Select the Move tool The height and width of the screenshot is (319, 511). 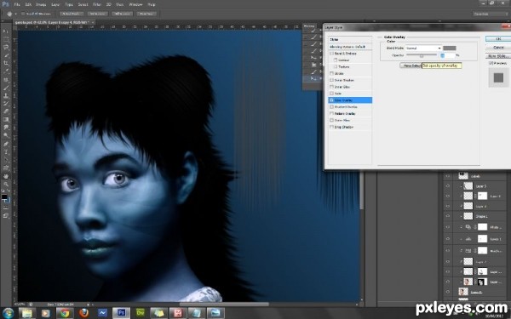click(x=6, y=31)
